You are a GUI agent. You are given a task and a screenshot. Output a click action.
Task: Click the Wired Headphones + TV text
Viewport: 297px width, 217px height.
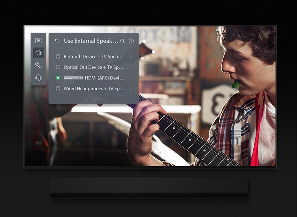[x=94, y=88]
